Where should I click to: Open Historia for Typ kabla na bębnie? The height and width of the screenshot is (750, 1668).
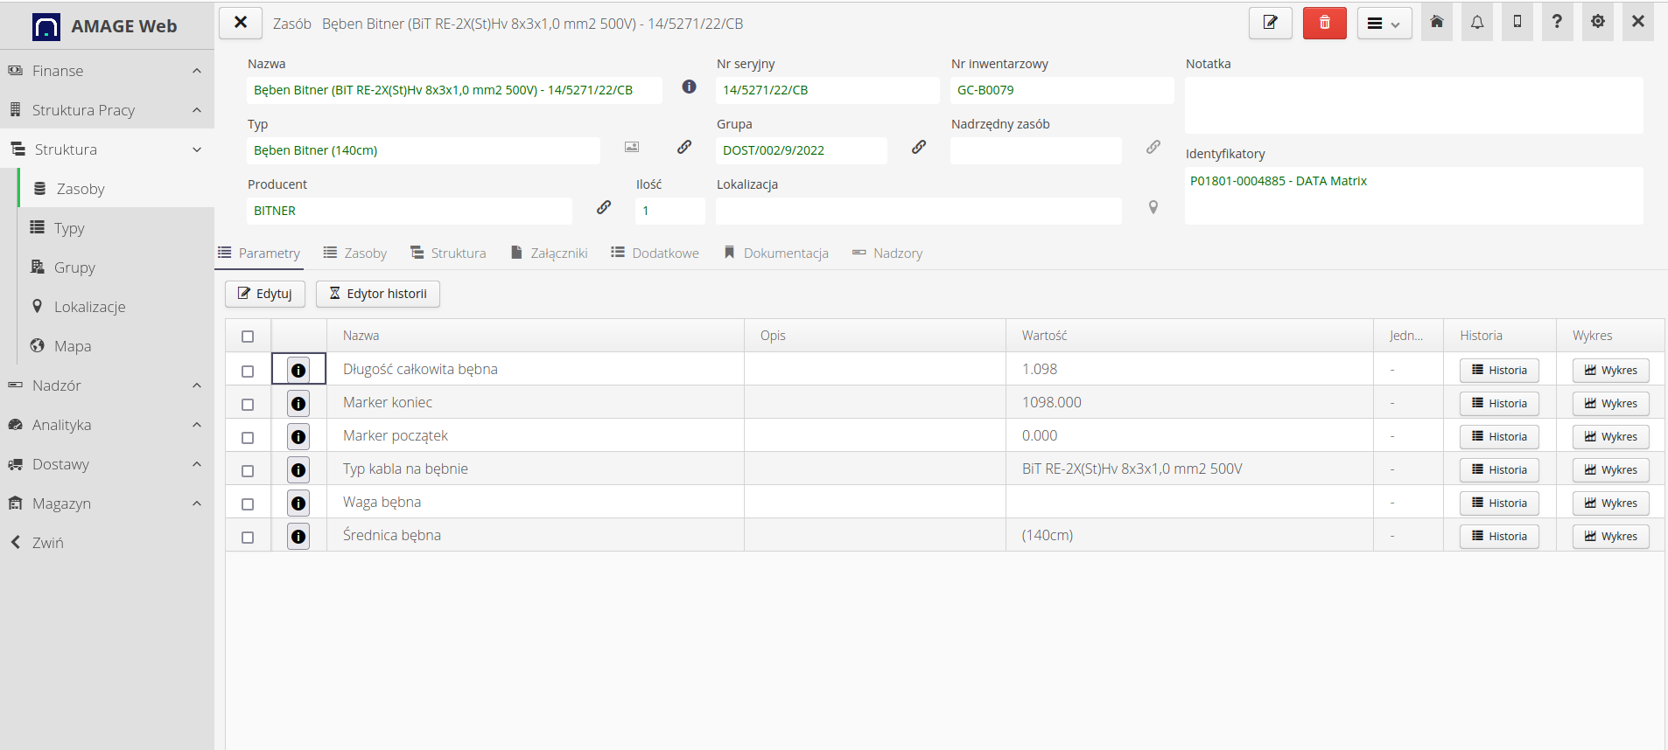[x=1498, y=470]
